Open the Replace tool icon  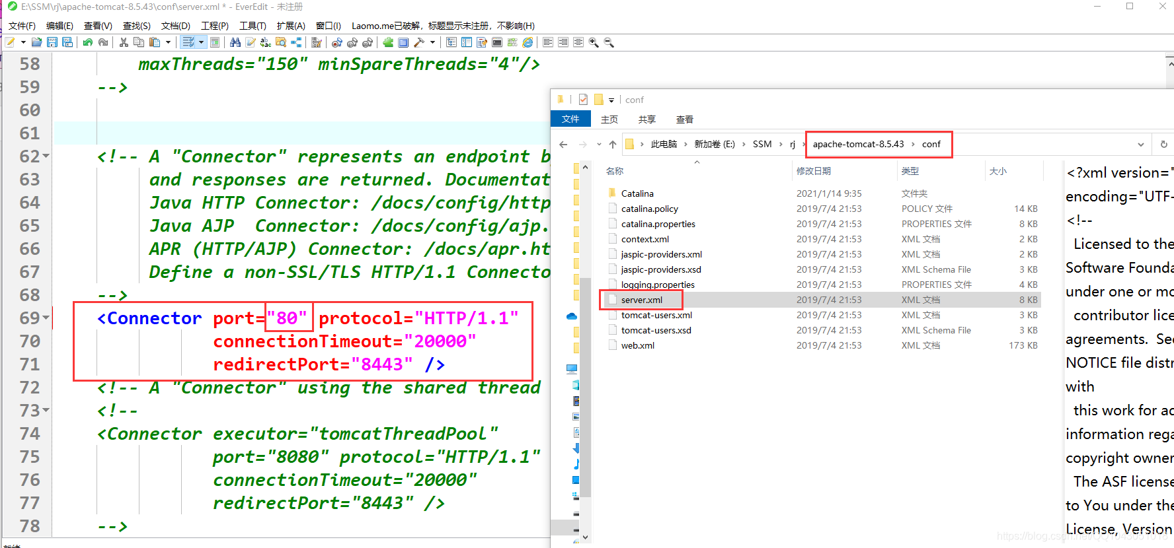coord(251,42)
